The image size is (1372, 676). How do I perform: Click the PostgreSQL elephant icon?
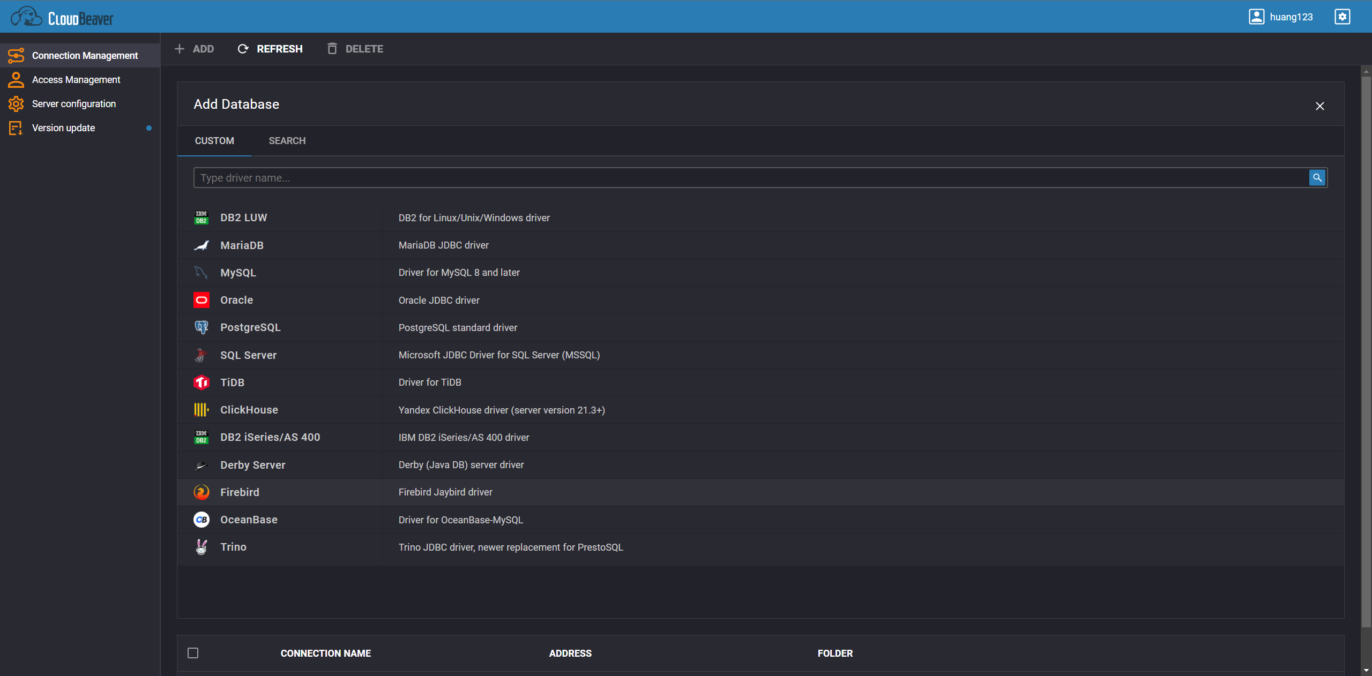202,327
